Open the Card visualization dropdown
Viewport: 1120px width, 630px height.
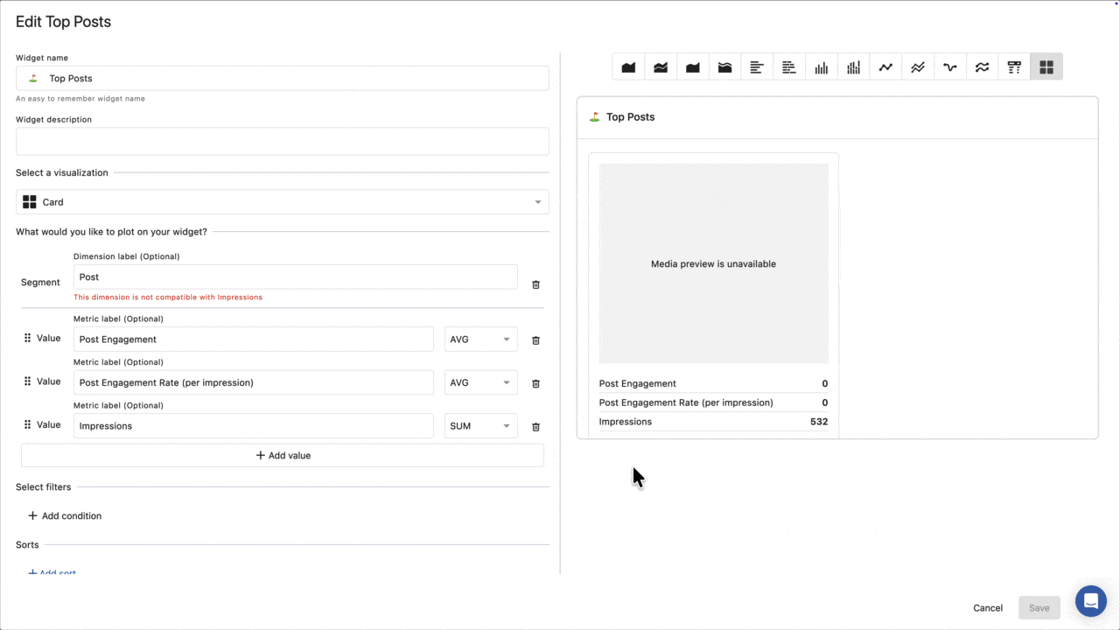click(x=283, y=202)
